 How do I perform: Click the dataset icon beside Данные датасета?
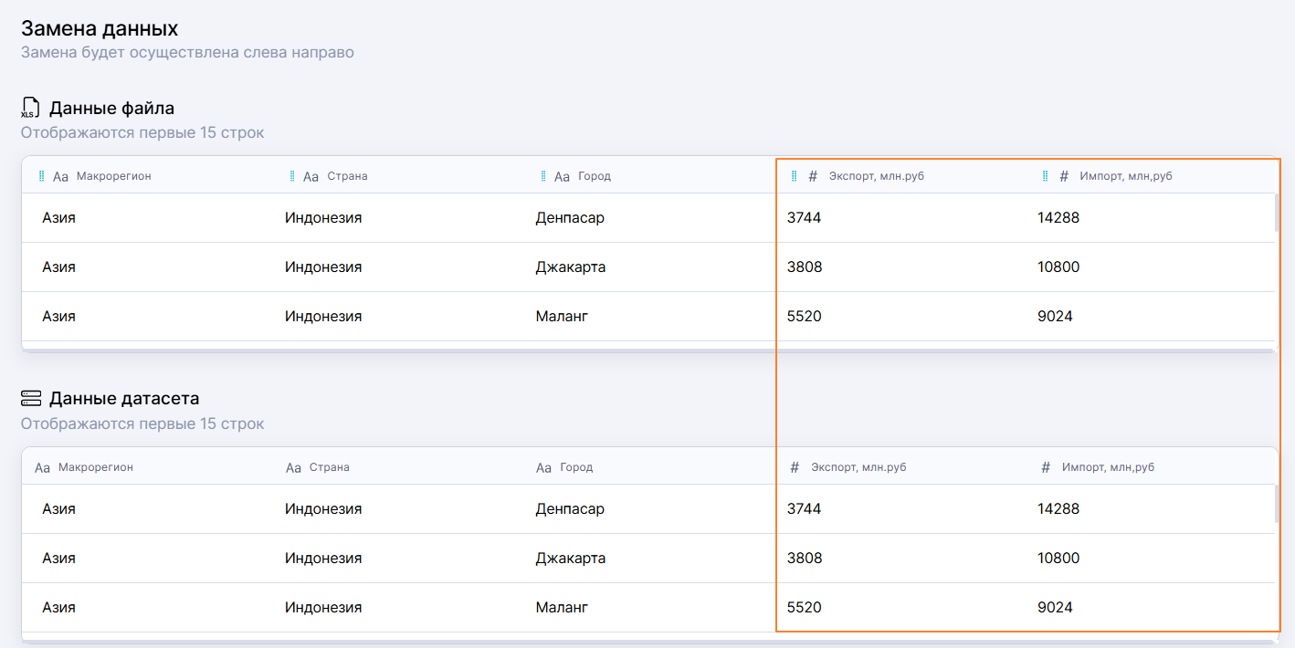(31, 398)
